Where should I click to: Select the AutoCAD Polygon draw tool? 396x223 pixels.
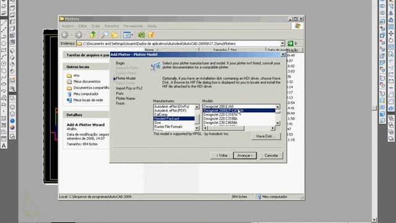click(x=4, y=43)
